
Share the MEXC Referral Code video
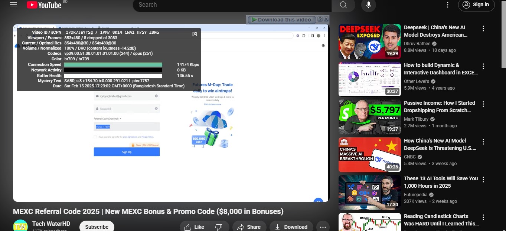coord(249,227)
